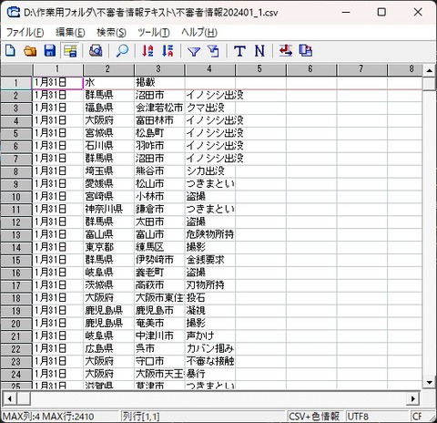The width and height of the screenshot is (437, 423).
Task: Select row header 17
Action: pyautogui.click(x=16, y=285)
